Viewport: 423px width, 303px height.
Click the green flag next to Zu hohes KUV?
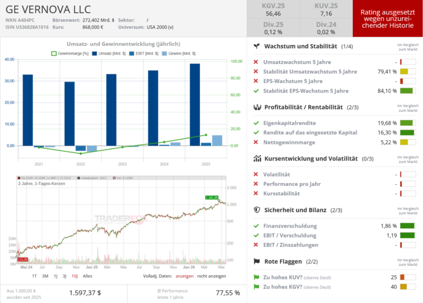click(x=256, y=277)
